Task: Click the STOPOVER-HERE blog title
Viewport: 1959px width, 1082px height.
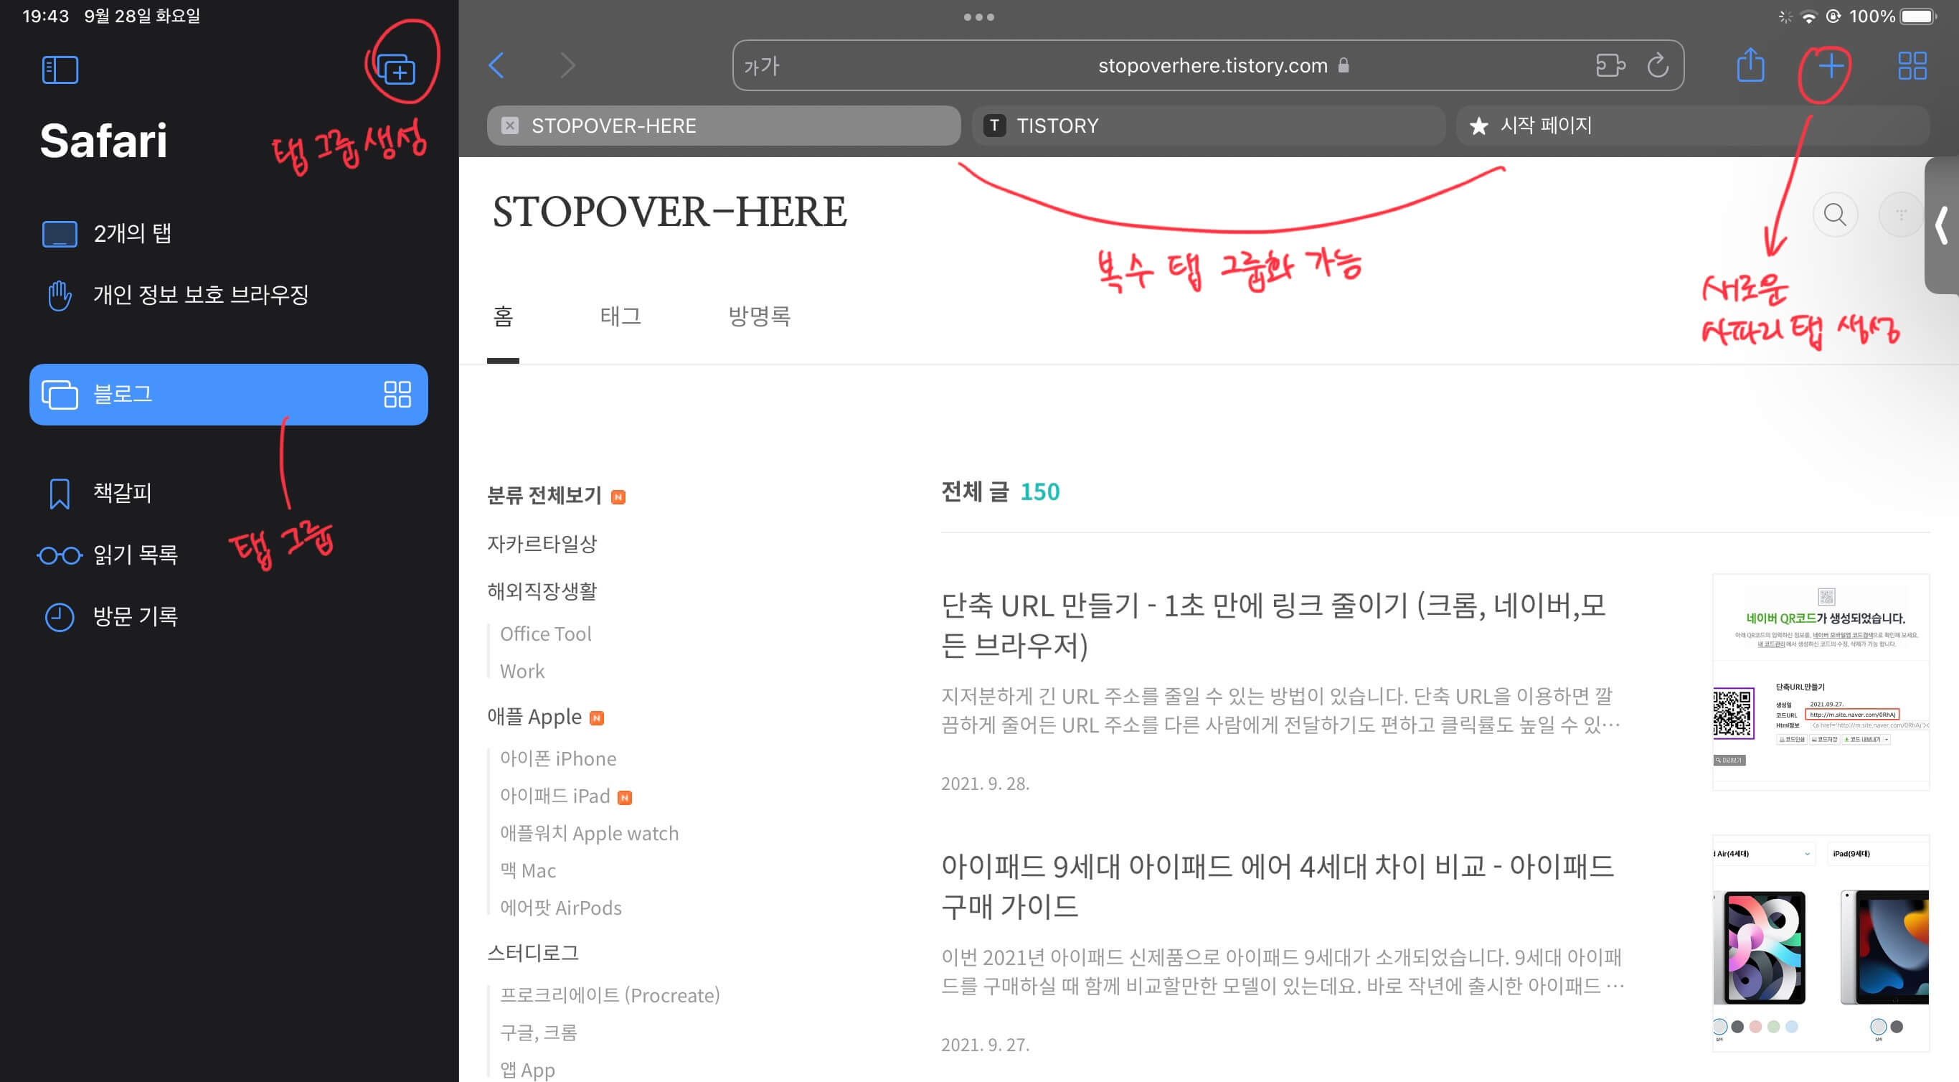Action: 669,212
